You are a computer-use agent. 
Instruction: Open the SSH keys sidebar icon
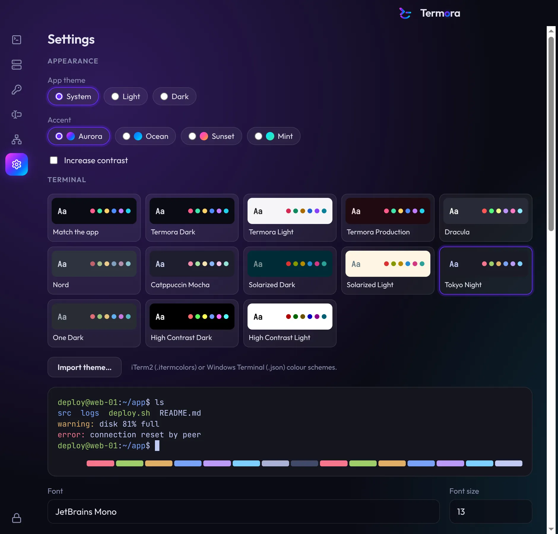pyautogui.click(x=17, y=90)
